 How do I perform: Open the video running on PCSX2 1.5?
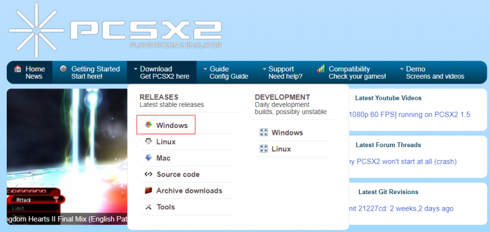[x=409, y=114]
